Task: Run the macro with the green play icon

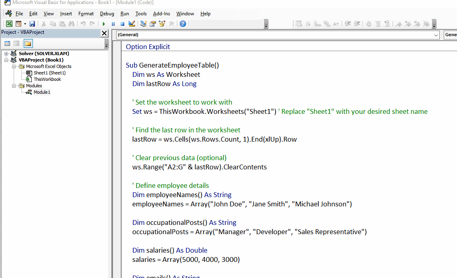Action: click(x=104, y=24)
